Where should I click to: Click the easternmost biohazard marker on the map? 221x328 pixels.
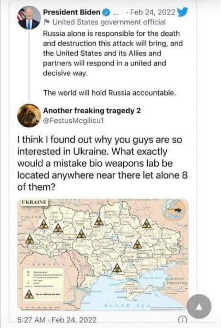click(x=147, y=224)
